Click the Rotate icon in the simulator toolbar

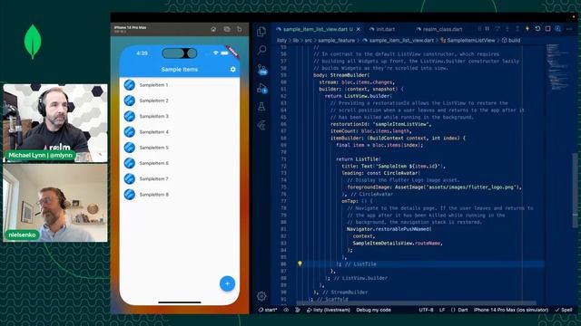[240, 29]
